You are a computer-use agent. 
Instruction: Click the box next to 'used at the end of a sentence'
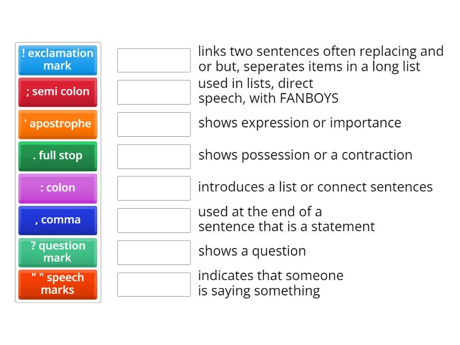(154, 220)
